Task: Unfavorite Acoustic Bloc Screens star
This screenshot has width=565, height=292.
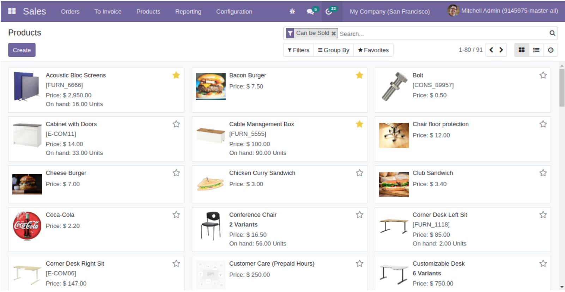Action: 176,75
